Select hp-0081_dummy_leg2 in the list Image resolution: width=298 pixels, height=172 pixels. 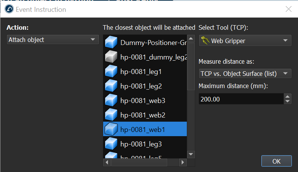coord(145,57)
